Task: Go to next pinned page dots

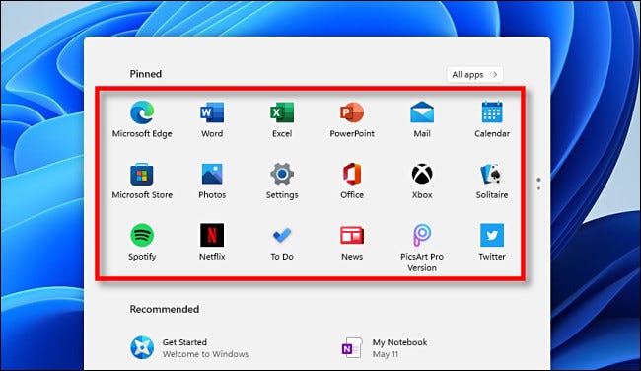Action: tap(538, 184)
